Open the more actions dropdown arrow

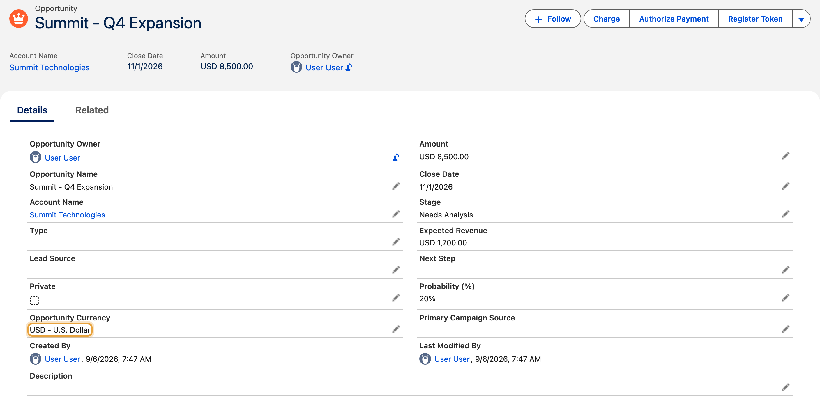801,19
